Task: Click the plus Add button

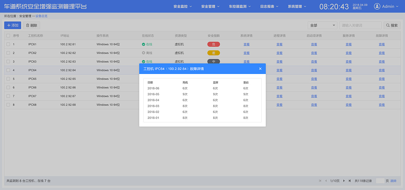Action: pyautogui.click(x=13, y=25)
